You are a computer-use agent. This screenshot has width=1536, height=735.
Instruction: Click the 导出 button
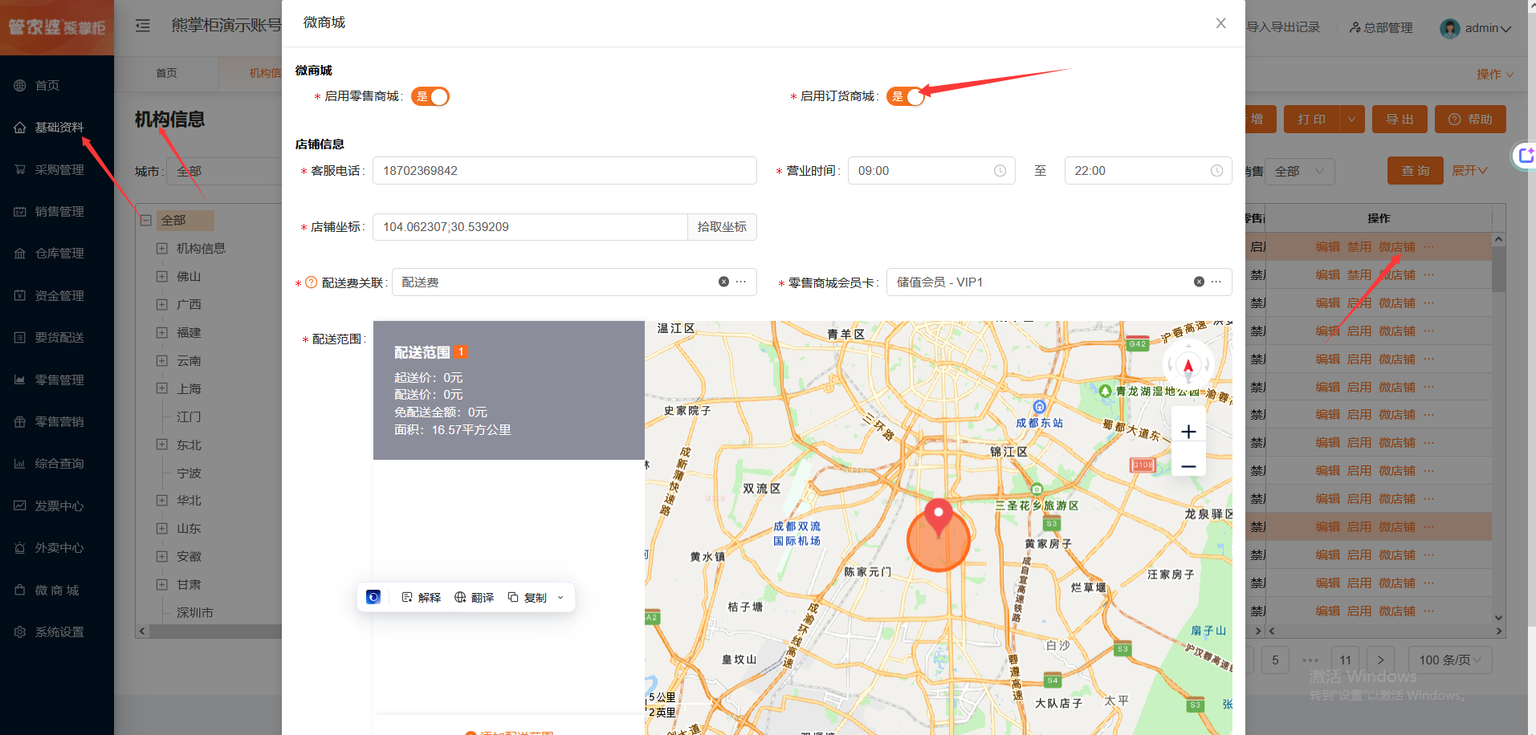(x=1400, y=119)
